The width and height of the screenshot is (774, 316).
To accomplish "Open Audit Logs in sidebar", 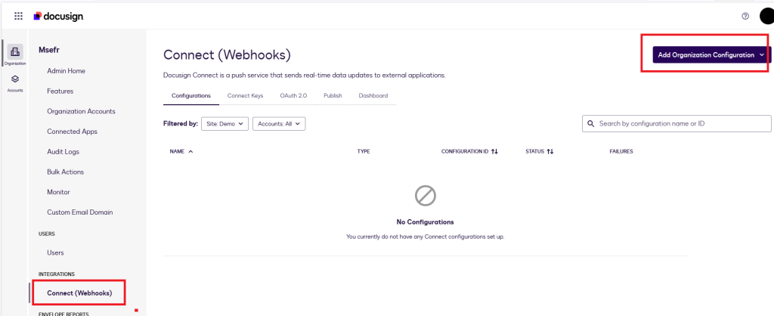I will pyautogui.click(x=63, y=152).
